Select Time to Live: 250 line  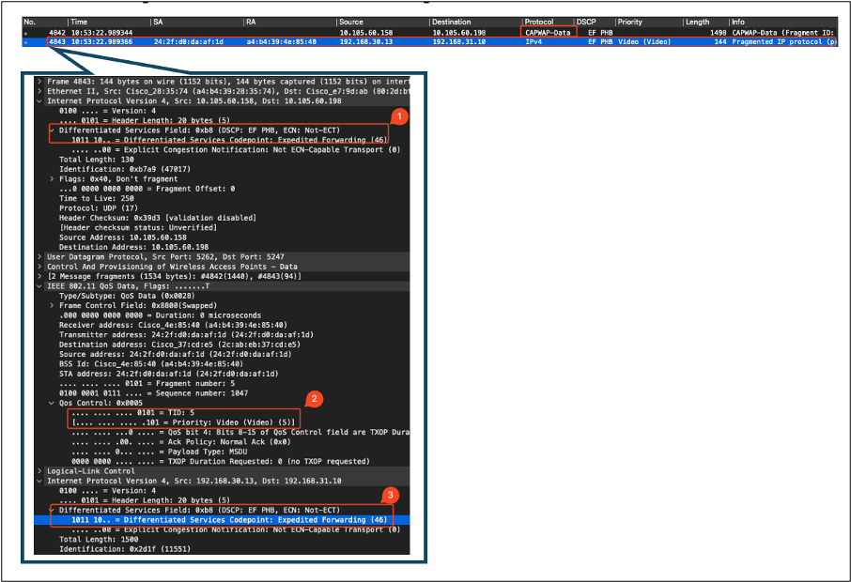tap(97, 198)
